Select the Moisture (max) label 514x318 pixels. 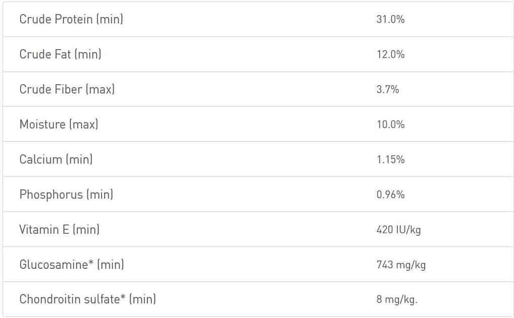[x=59, y=124]
